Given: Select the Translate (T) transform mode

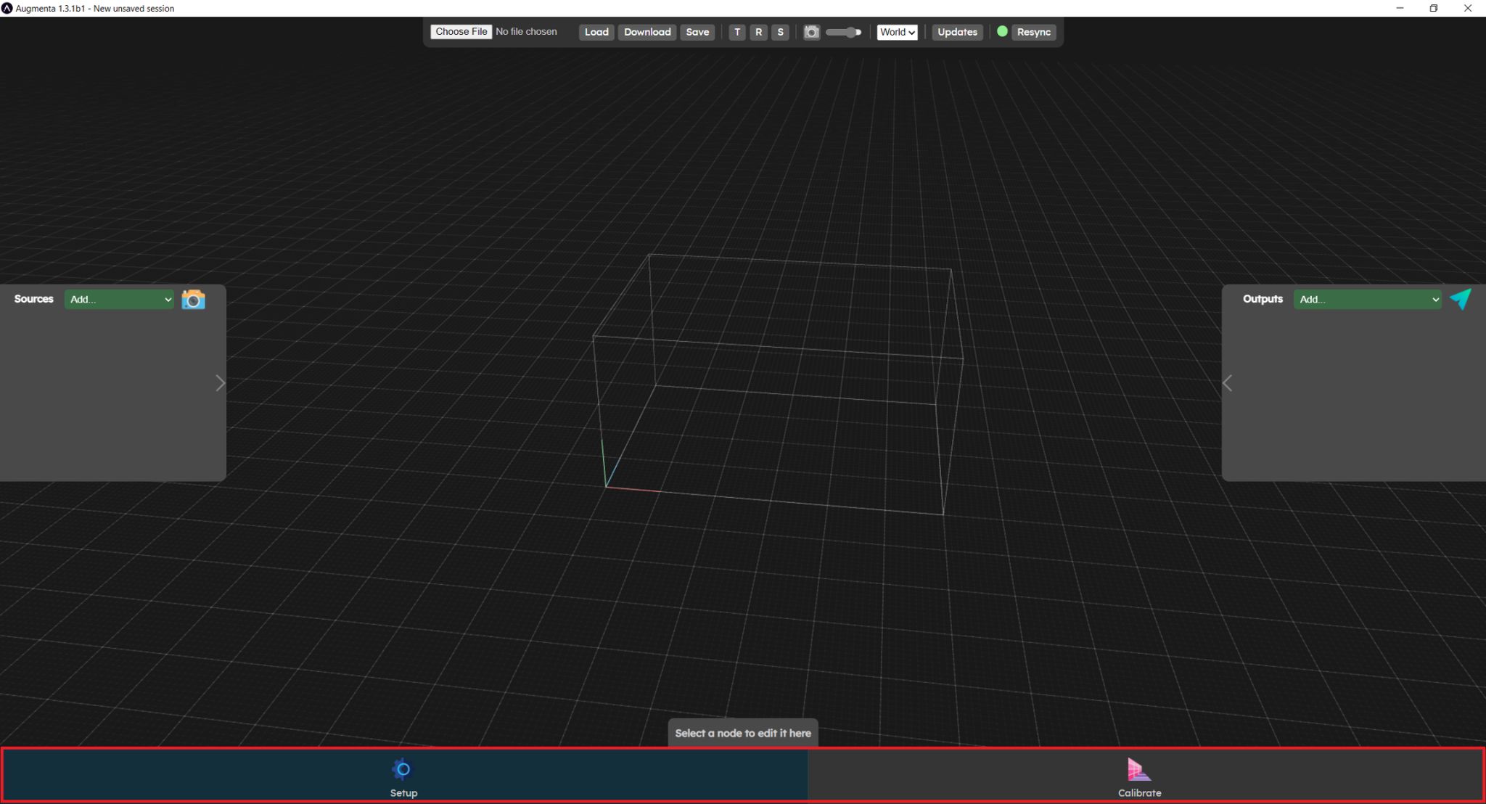Looking at the screenshot, I should (x=738, y=32).
